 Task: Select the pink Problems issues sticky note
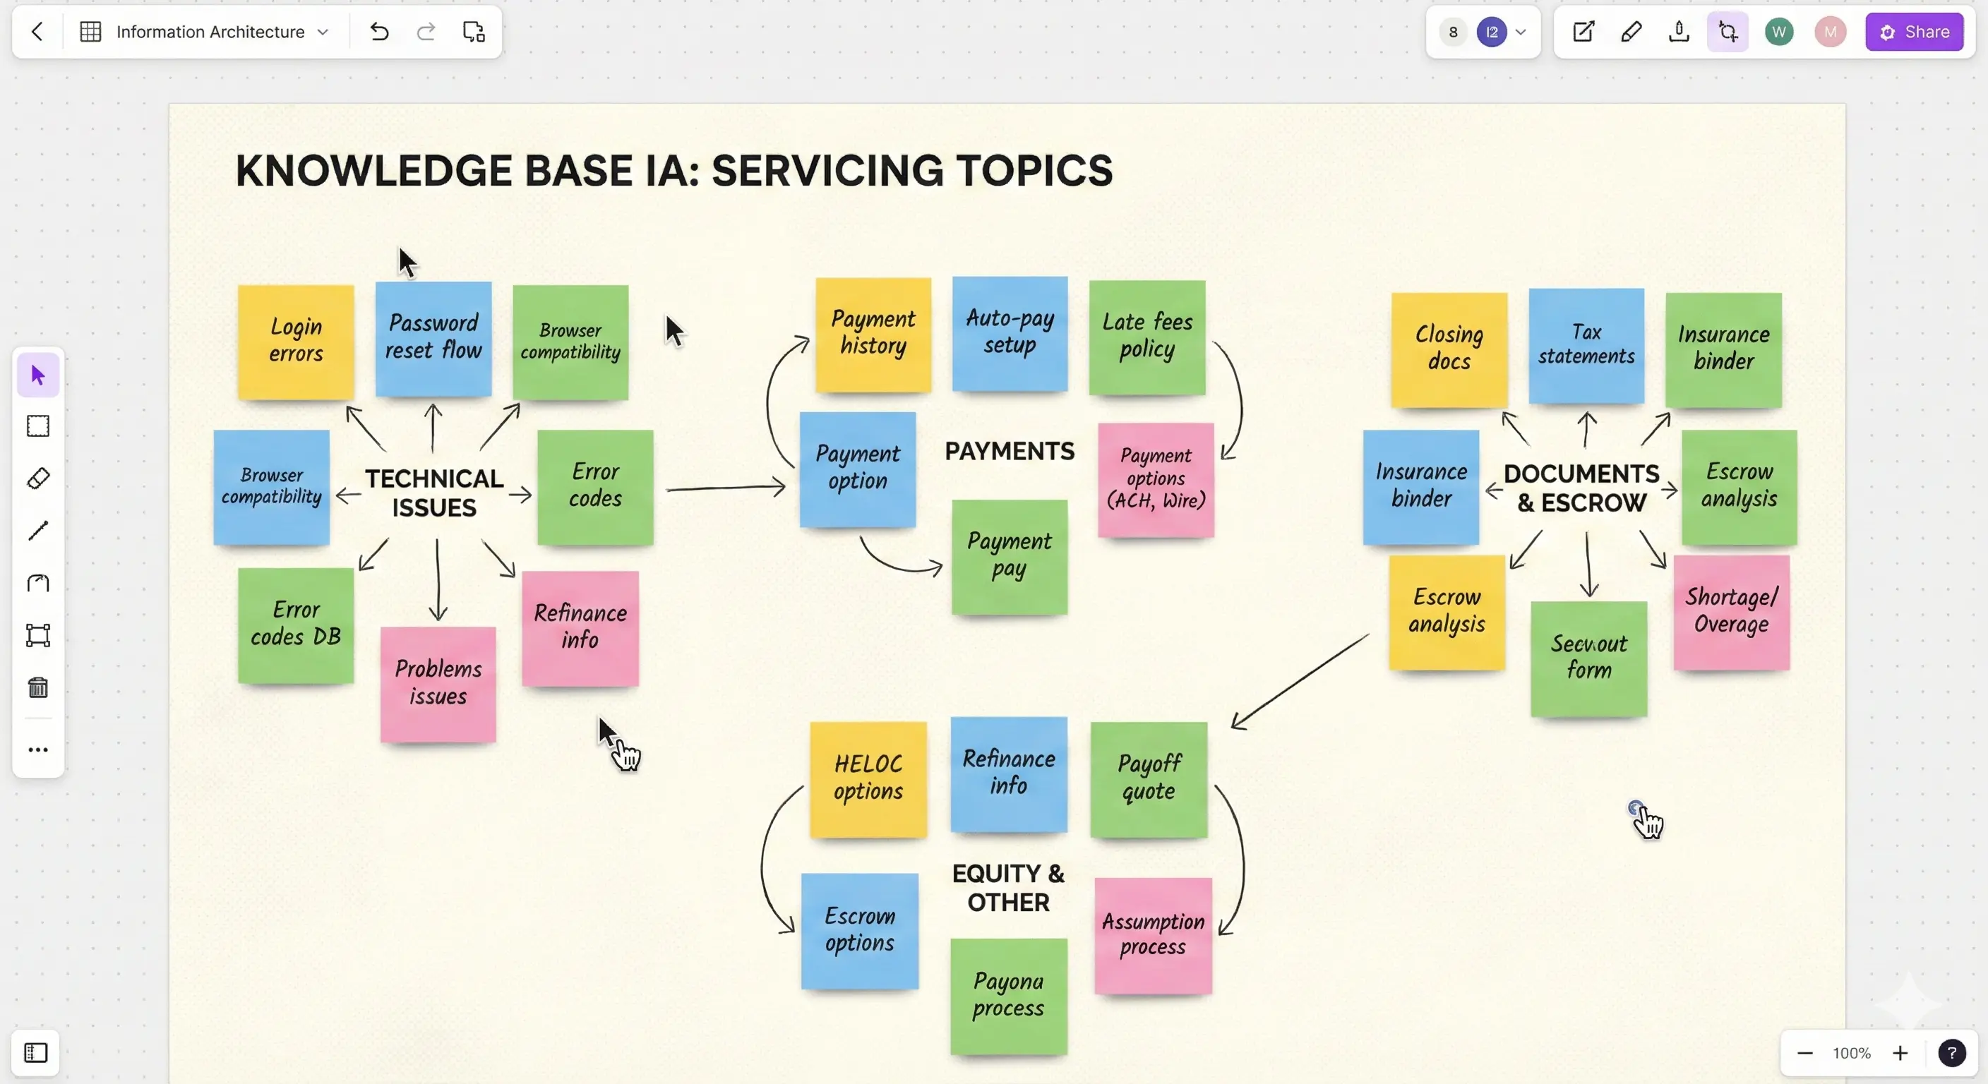pos(438,684)
